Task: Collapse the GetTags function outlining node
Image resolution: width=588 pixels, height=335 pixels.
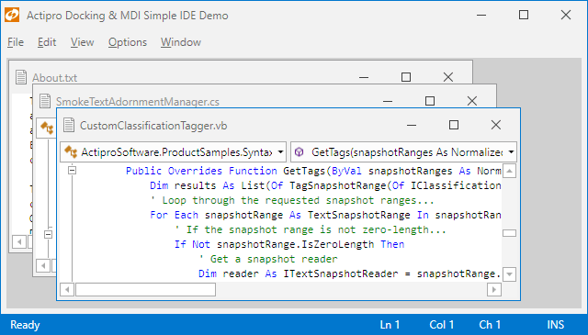Action: pyautogui.click(x=72, y=171)
